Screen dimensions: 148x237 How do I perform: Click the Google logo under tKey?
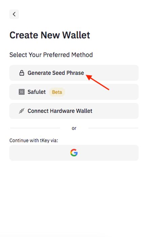click(74, 153)
